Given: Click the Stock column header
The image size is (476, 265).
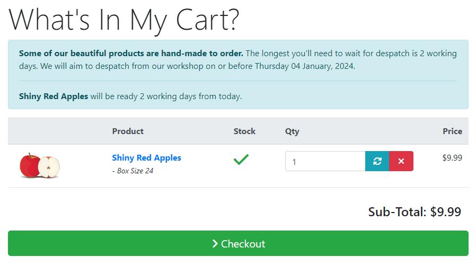Looking at the screenshot, I should (x=244, y=131).
